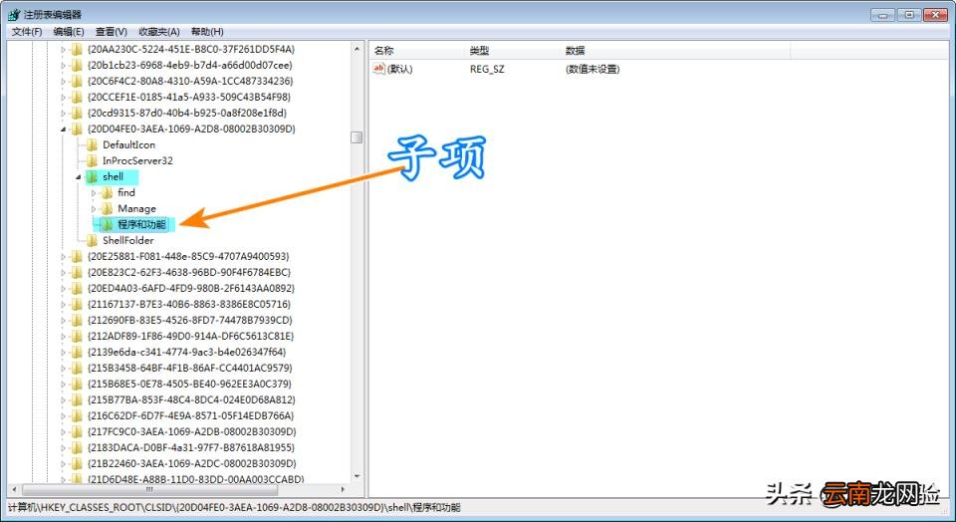Click the DefaultIcon folder icon

coord(92,145)
